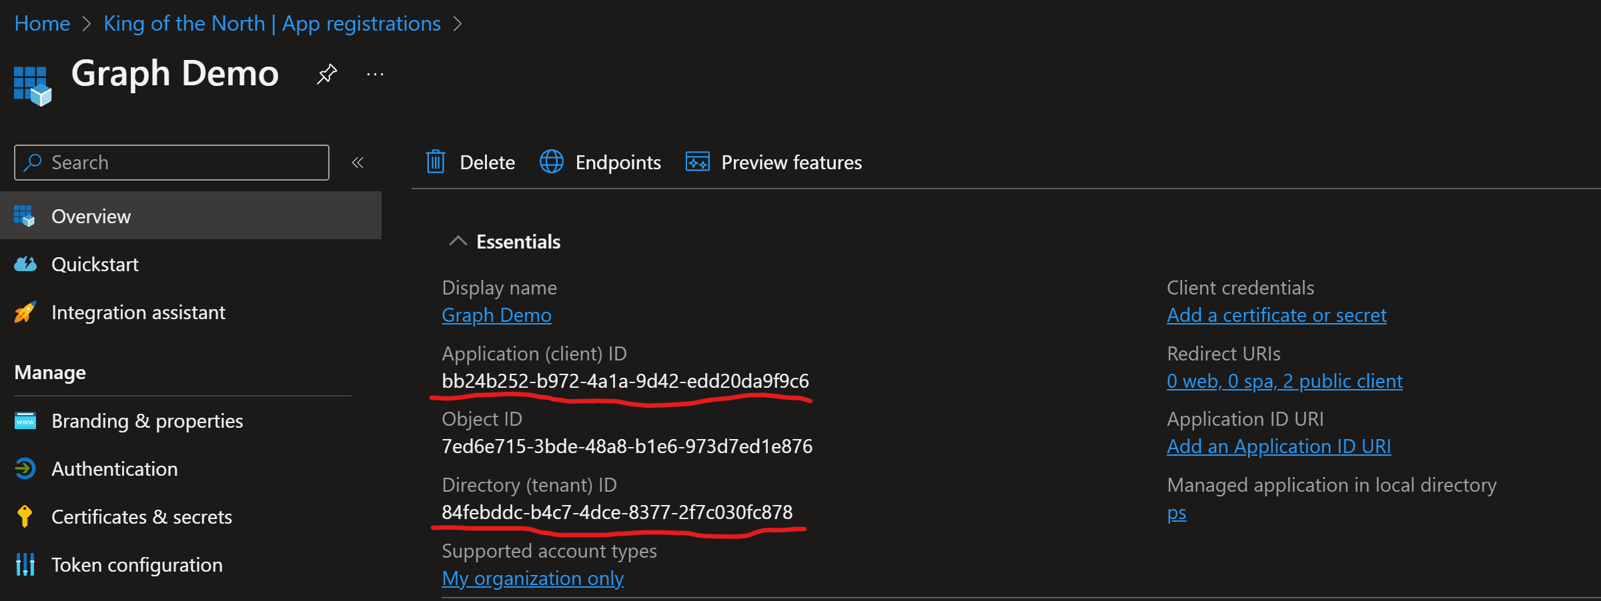Image resolution: width=1601 pixels, height=601 pixels.
Task: Pin Graph Demo using the pin icon
Action: (326, 73)
